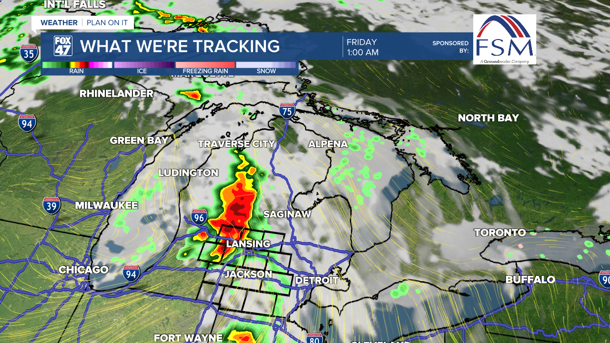Select the Interstate 94 shield at upper left
610x343 pixels.
(26, 122)
